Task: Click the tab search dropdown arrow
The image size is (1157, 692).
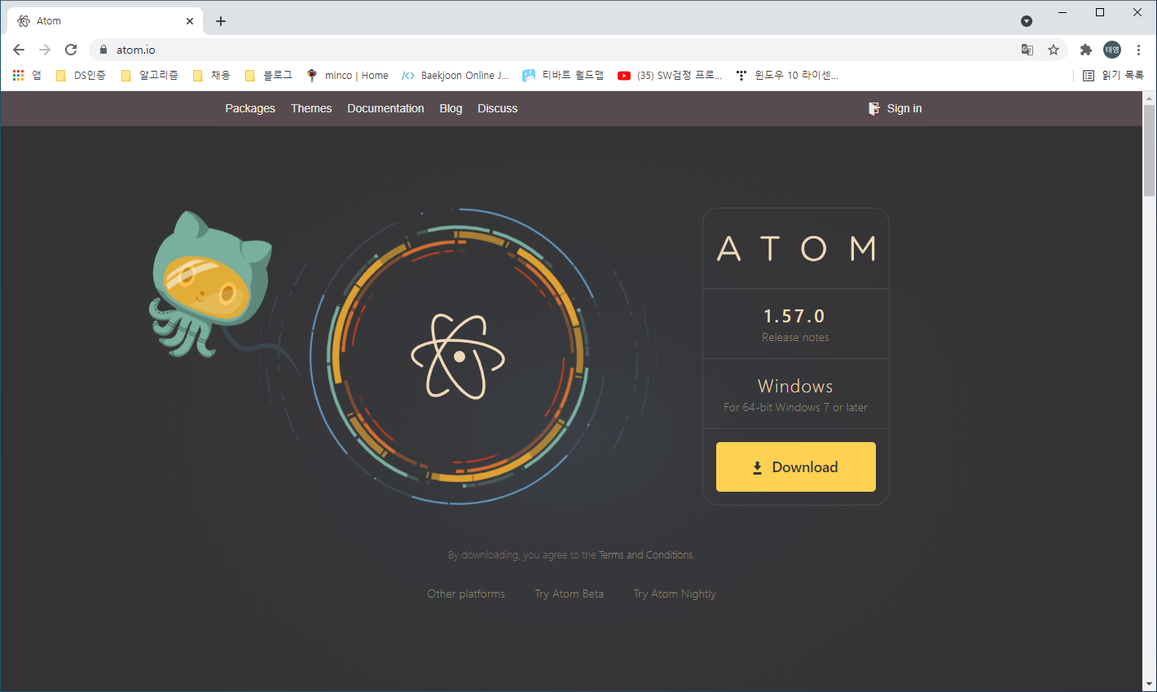Action: [x=1027, y=21]
